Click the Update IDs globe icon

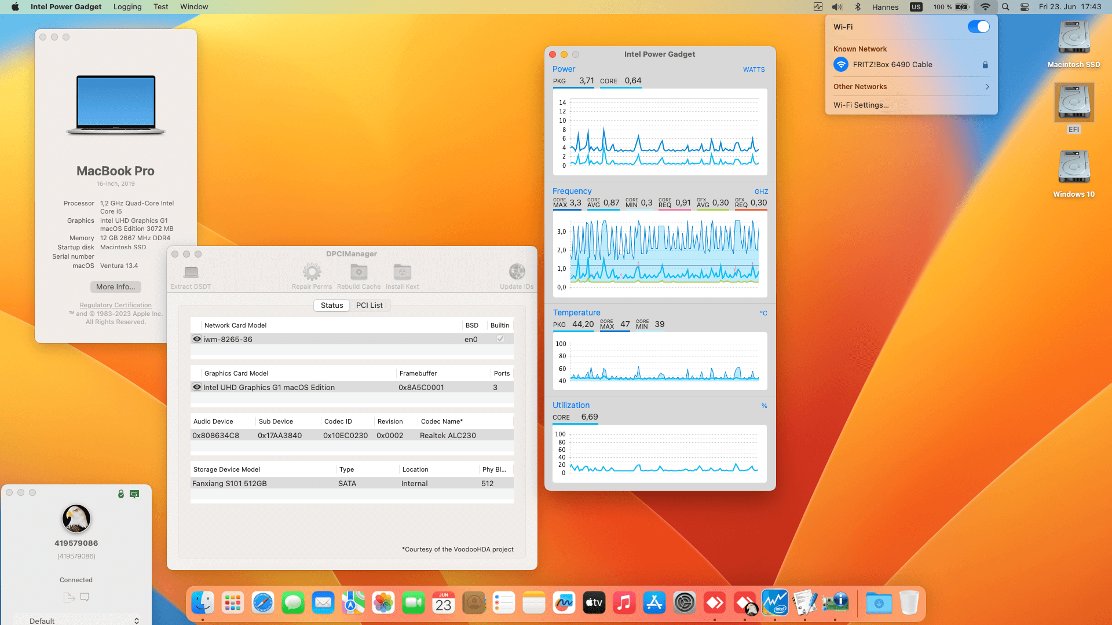click(x=516, y=272)
